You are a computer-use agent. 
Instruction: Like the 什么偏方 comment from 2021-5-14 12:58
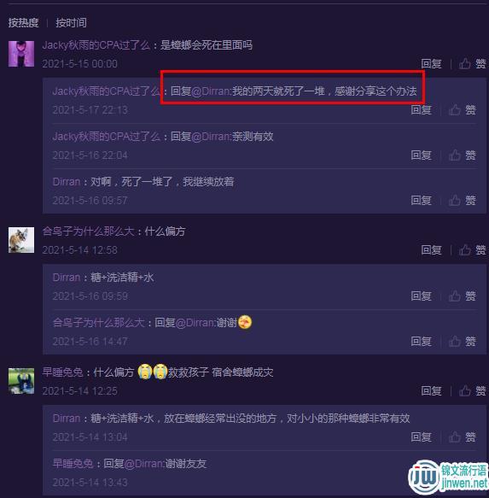click(472, 250)
